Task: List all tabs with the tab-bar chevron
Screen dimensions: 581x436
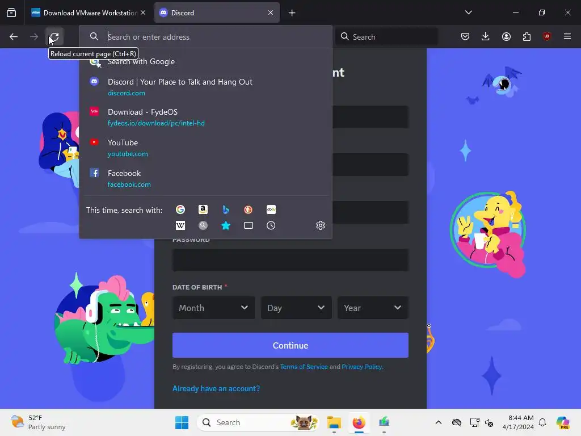Action: coord(468,12)
